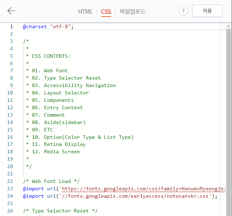Screen dimensions: 232x216
Task: Click the opening "/*" on line 3
Action: (x=26, y=41)
